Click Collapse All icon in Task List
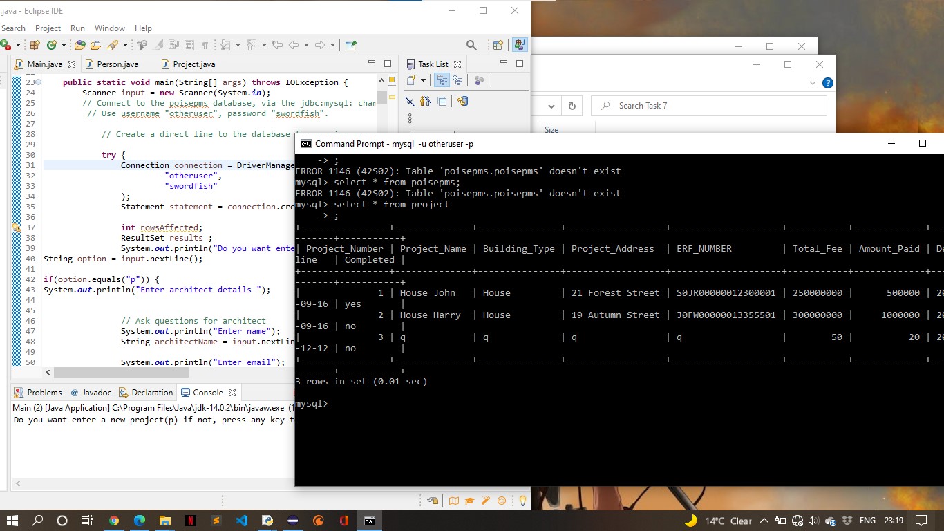This screenshot has height=531, width=944. (x=442, y=101)
